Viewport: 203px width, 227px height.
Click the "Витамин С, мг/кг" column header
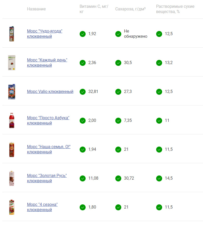click(94, 9)
